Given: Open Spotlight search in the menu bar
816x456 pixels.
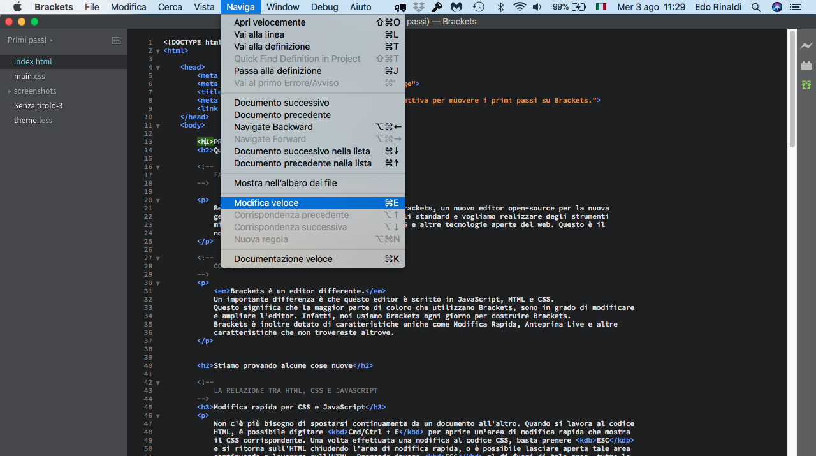Looking at the screenshot, I should (756, 7).
